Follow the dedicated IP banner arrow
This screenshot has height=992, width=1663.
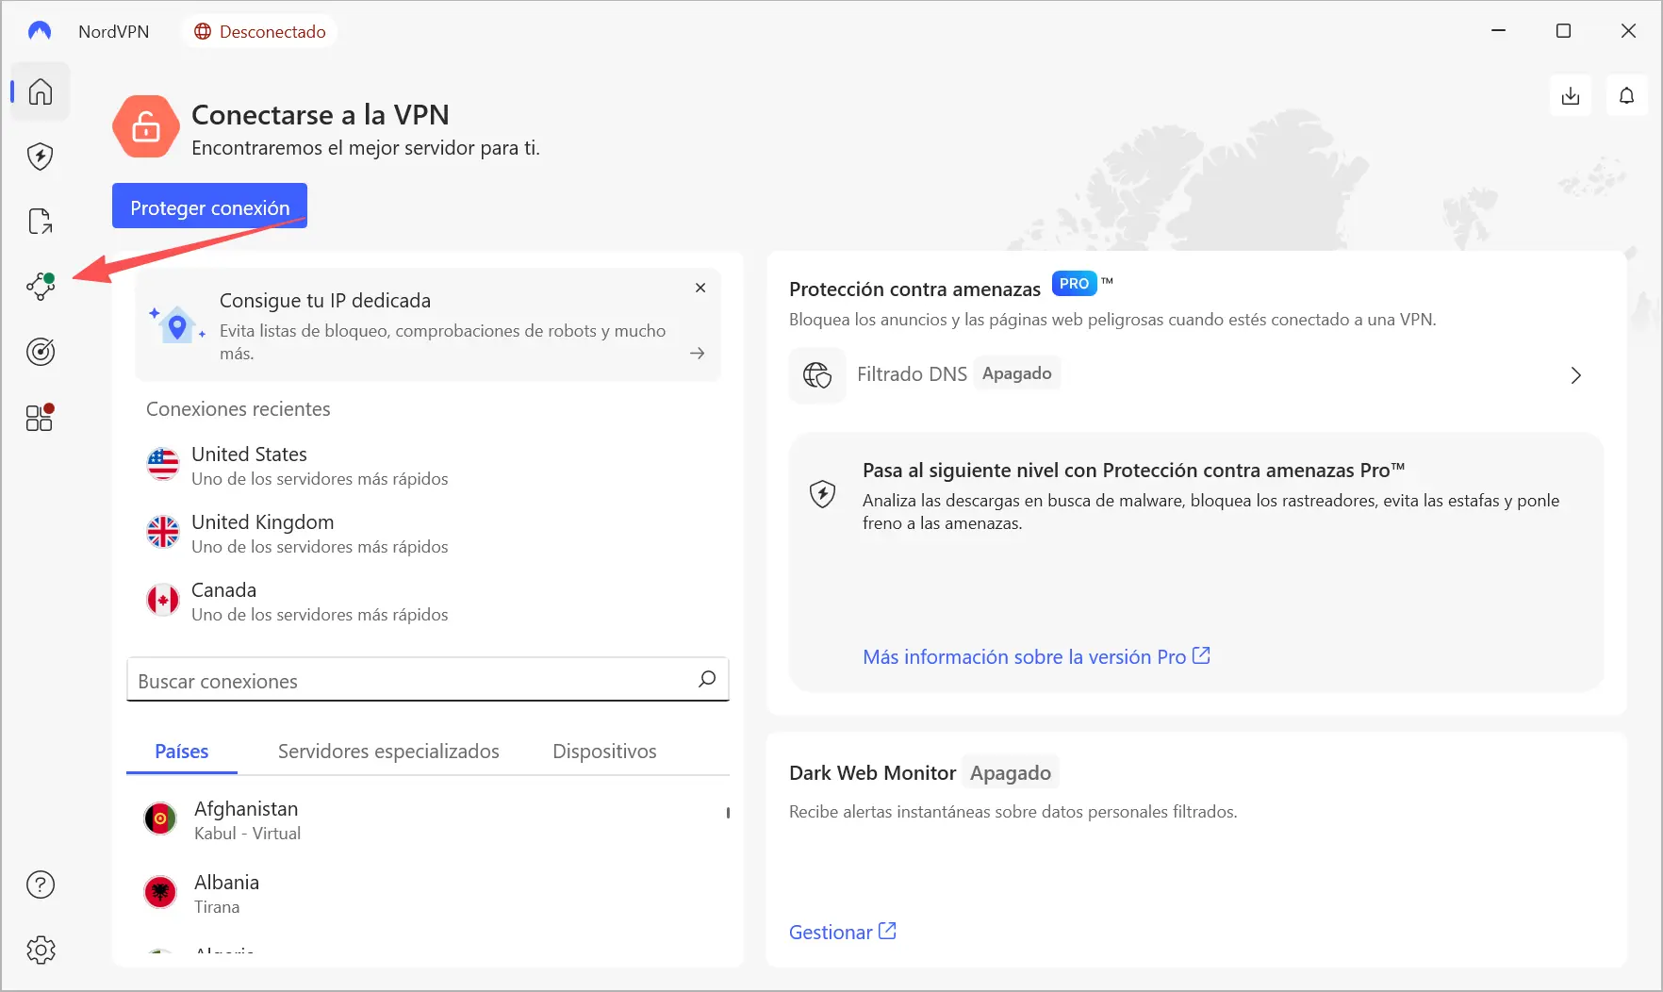pyautogui.click(x=697, y=354)
